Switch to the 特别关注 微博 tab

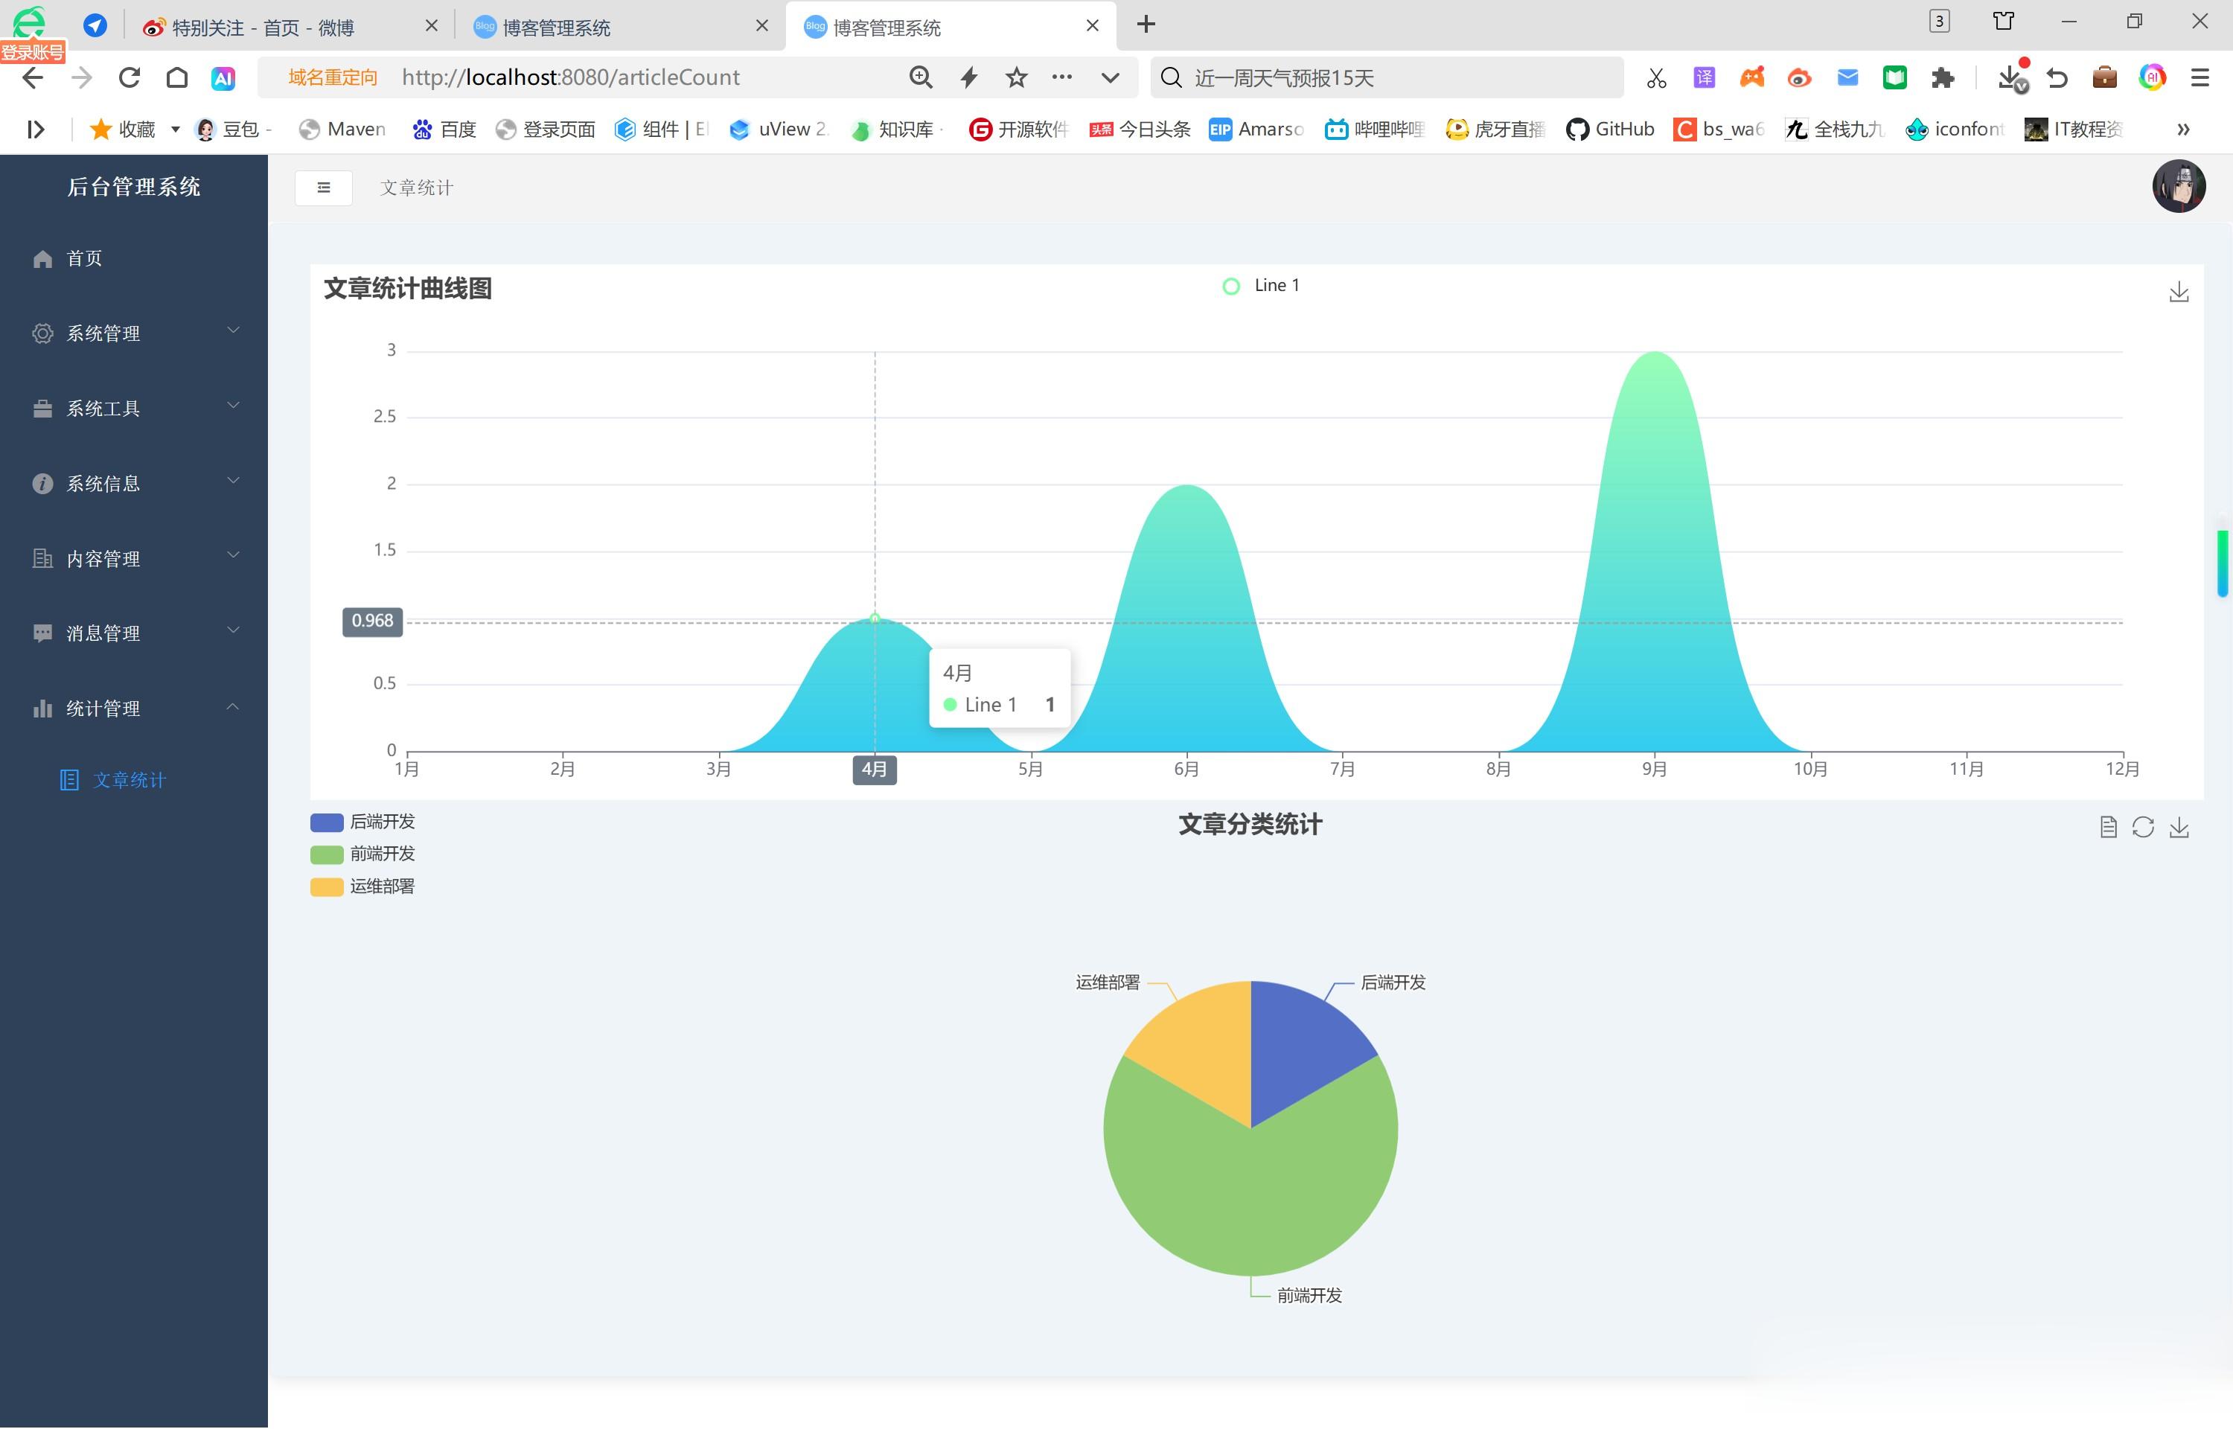pos(263,28)
